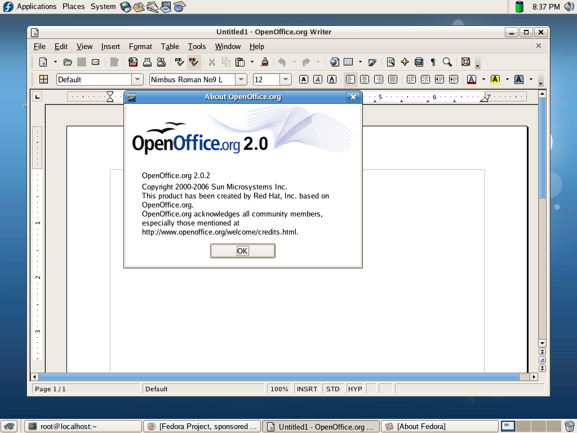Align text right
Screen dimensions: 577x433
click(378, 79)
